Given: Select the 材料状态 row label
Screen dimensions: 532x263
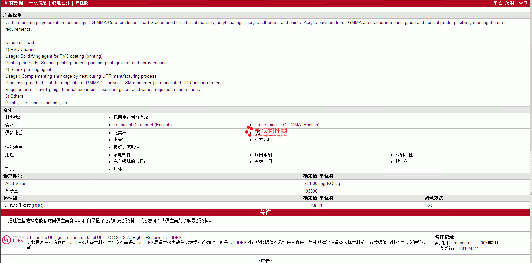Looking at the screenshot, I should (x=14, y=117).
